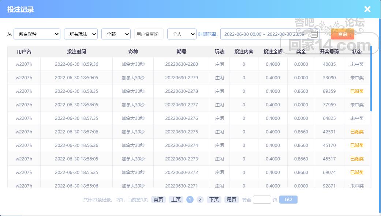Open the 全部 status filter dropdown
The width and height of the screenshot is (381, 216).
point(116,34)
